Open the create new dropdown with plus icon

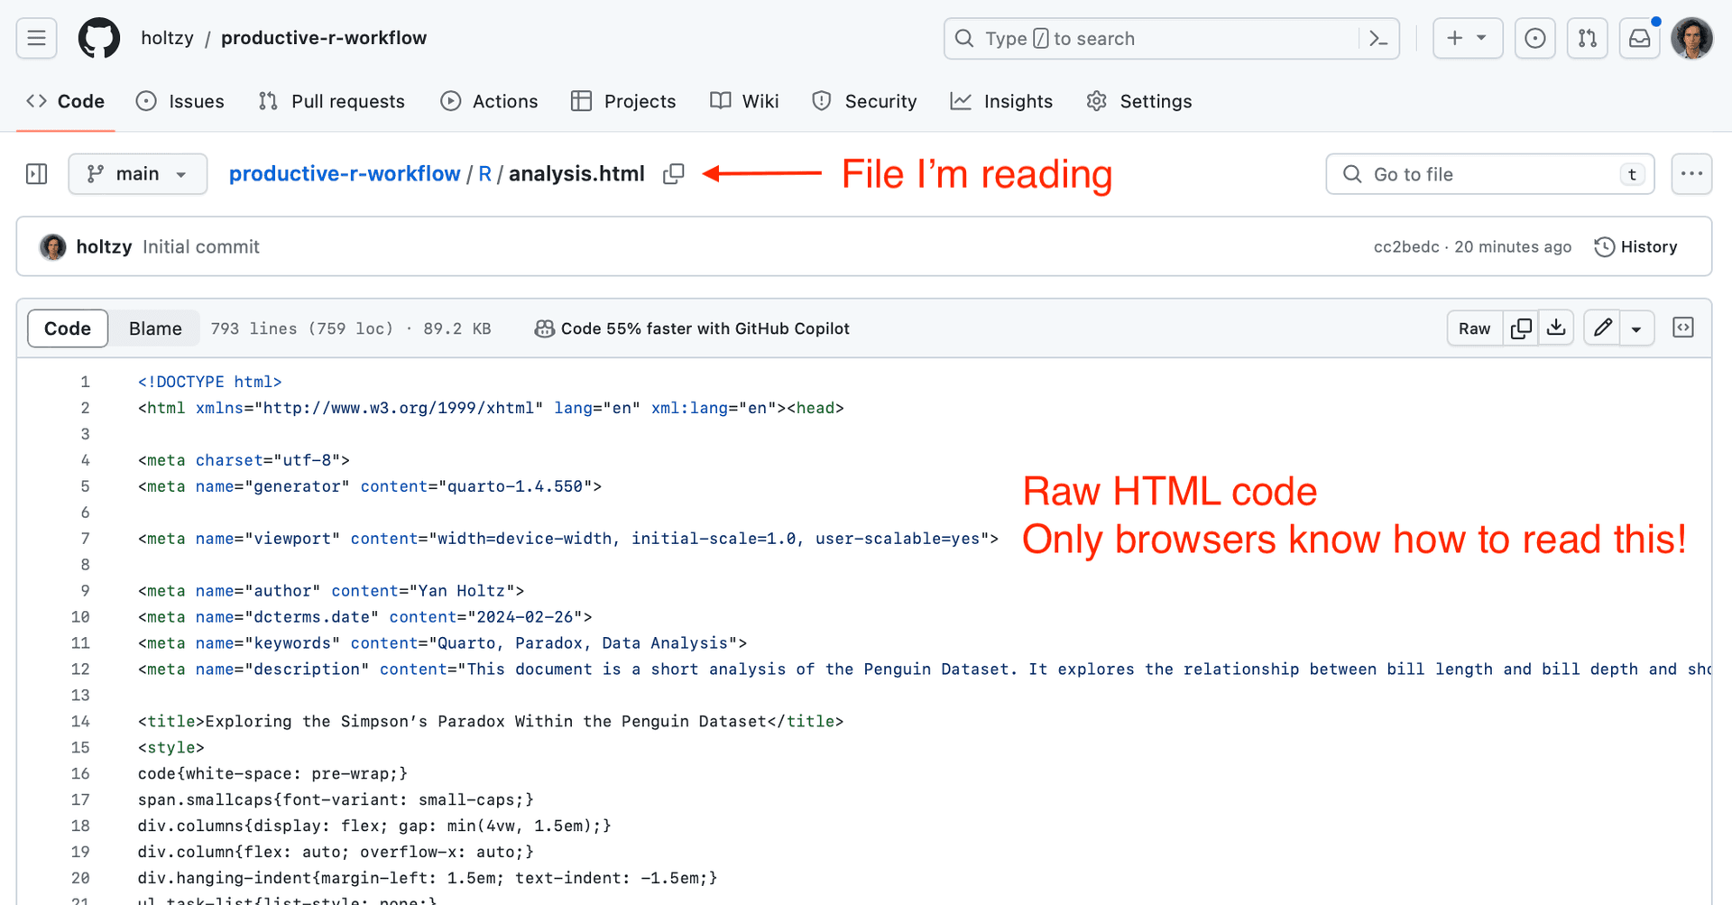pos(1467,38)
